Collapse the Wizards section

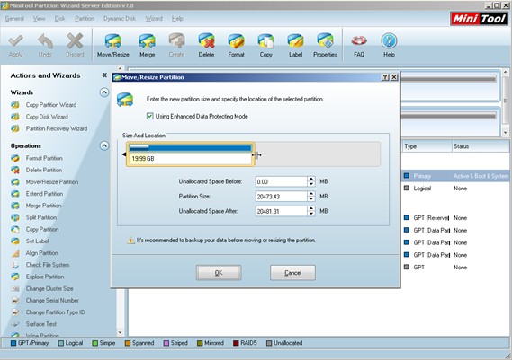pyautogui.click(x=103, y=92)
